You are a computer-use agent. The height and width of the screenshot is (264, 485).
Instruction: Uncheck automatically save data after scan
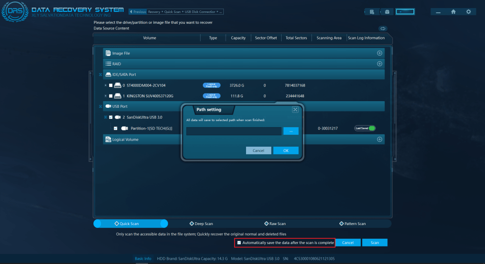click(239, 243)
